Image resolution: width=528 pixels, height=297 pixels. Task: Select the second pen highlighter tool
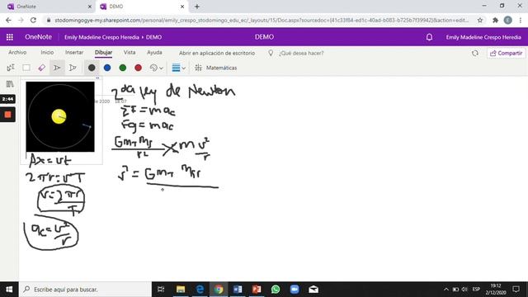[73, 68]
